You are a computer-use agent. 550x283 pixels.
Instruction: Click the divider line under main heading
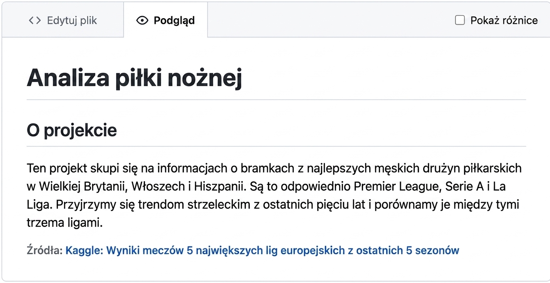276,100
